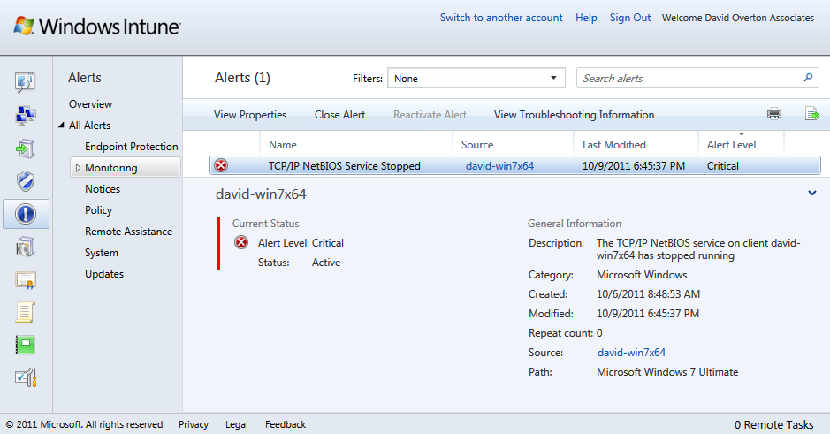
Task: Select the Alerts exclamation icon in sidebar
Action: [x=26, y=214]
